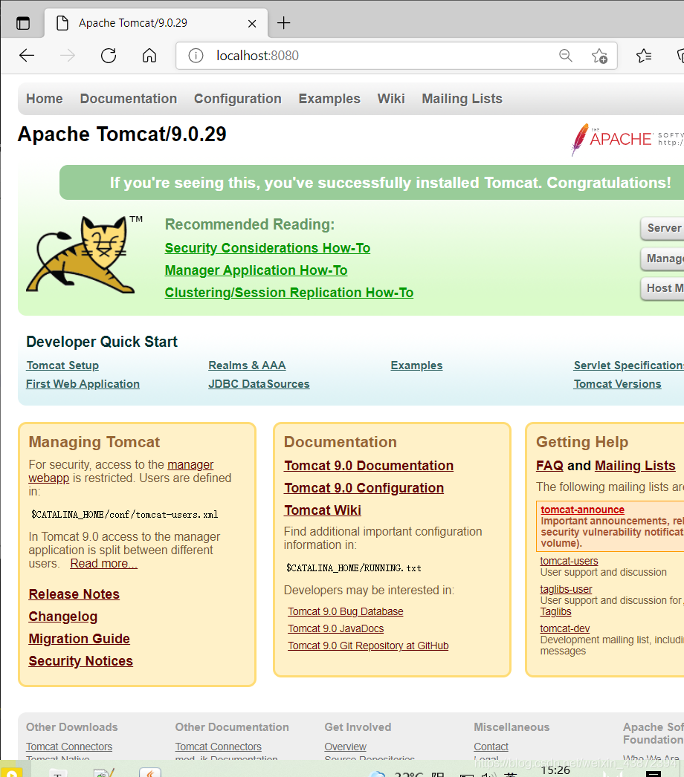Go to the browser home page

click(149, 56)
